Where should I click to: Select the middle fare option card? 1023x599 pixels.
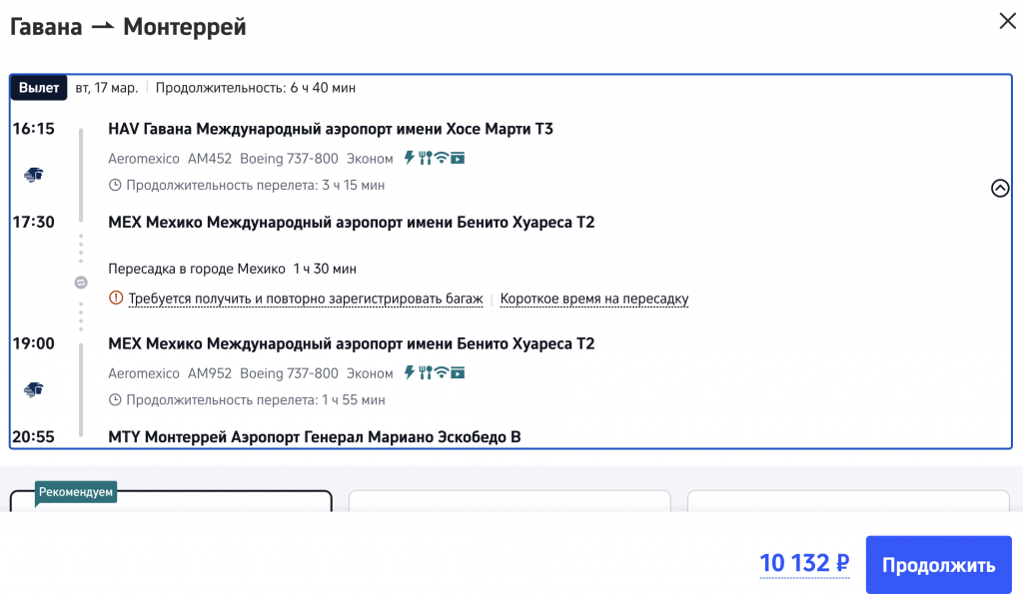tap(510, 501)
